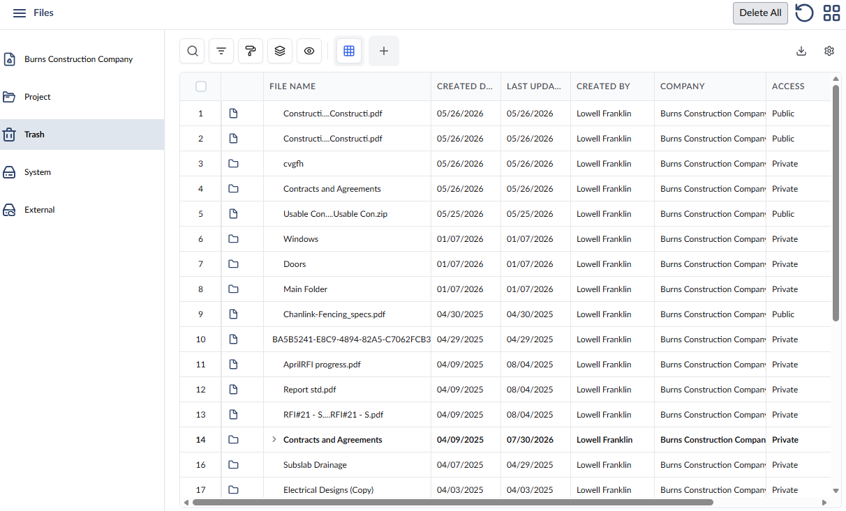Click the paint roller format icon
The image size is (846, 511).
[251, 51]
